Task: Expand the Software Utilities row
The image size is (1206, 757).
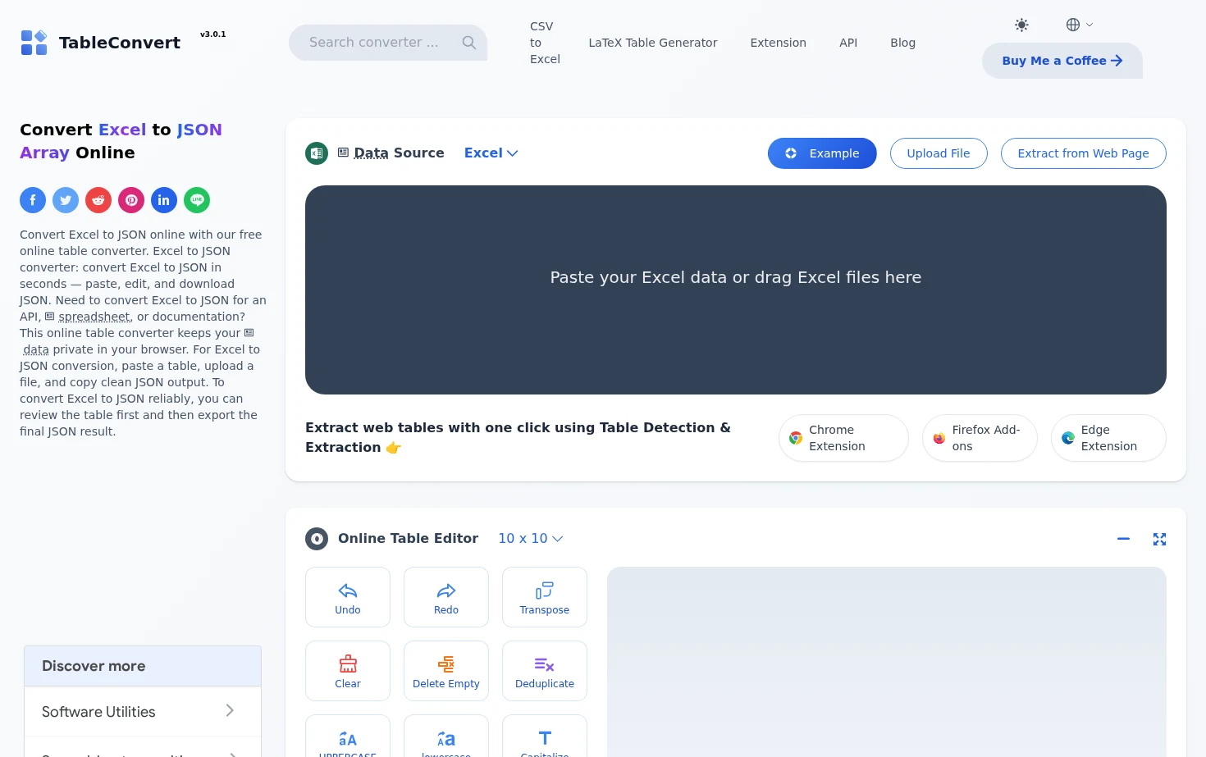Action: 143,712
